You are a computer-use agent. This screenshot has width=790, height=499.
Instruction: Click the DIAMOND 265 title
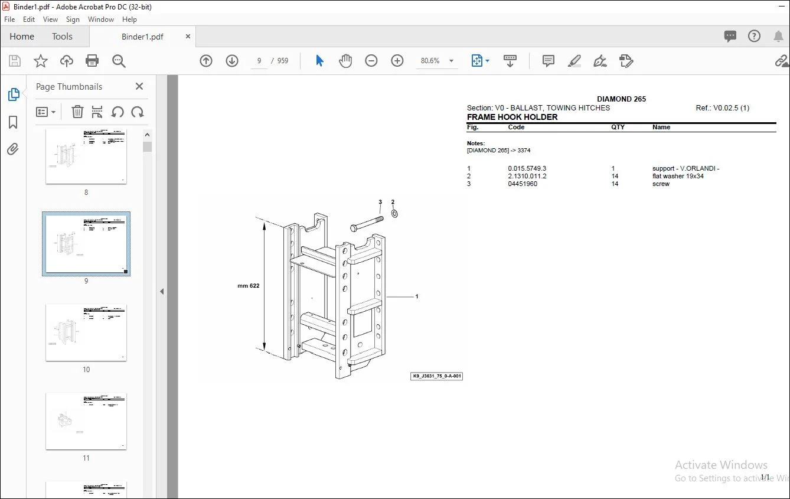click(x=621, y=99)
